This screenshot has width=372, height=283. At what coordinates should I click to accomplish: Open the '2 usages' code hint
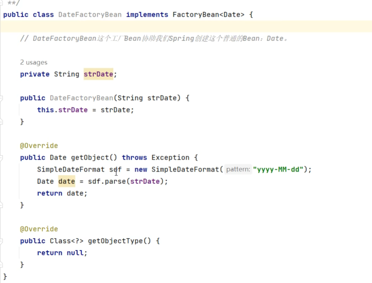pos(34,63)
